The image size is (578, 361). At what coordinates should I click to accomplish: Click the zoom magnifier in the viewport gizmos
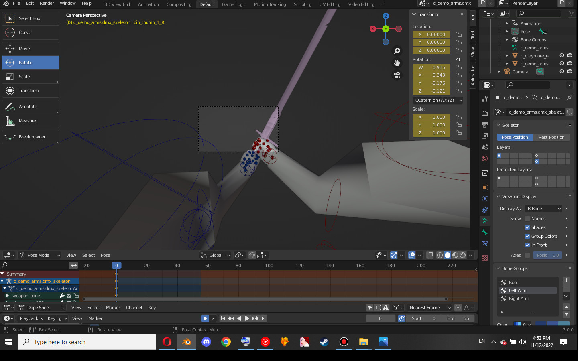click(x=397, y=51)
